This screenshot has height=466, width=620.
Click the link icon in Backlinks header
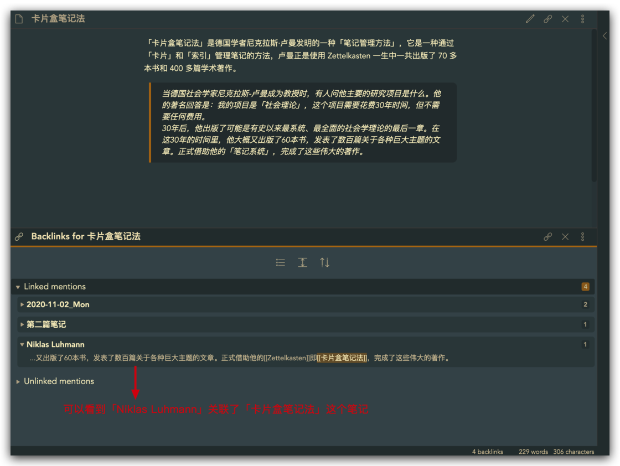[x=547, y=236]
